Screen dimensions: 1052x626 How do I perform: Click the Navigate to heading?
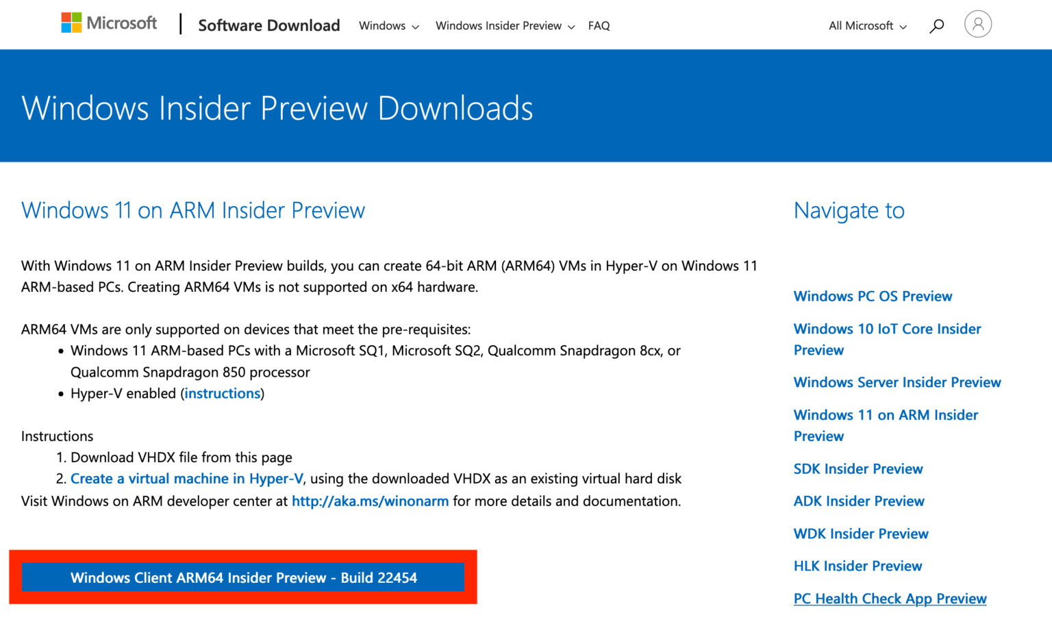tap(849, 211)
